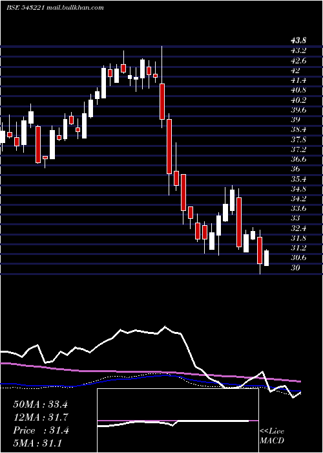Click the 37.8 price axis label
The width and height of the screenshot is (323, 453).
(x=298, y=140)
